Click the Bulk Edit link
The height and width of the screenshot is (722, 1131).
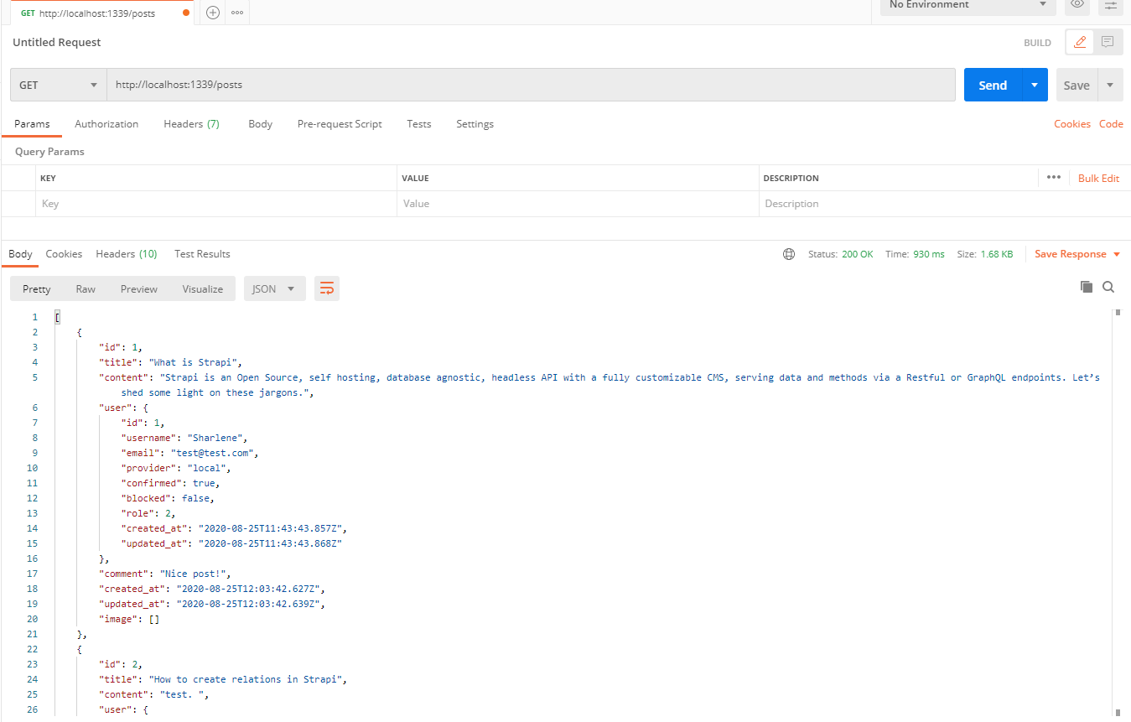click(x=1098, y=179)
